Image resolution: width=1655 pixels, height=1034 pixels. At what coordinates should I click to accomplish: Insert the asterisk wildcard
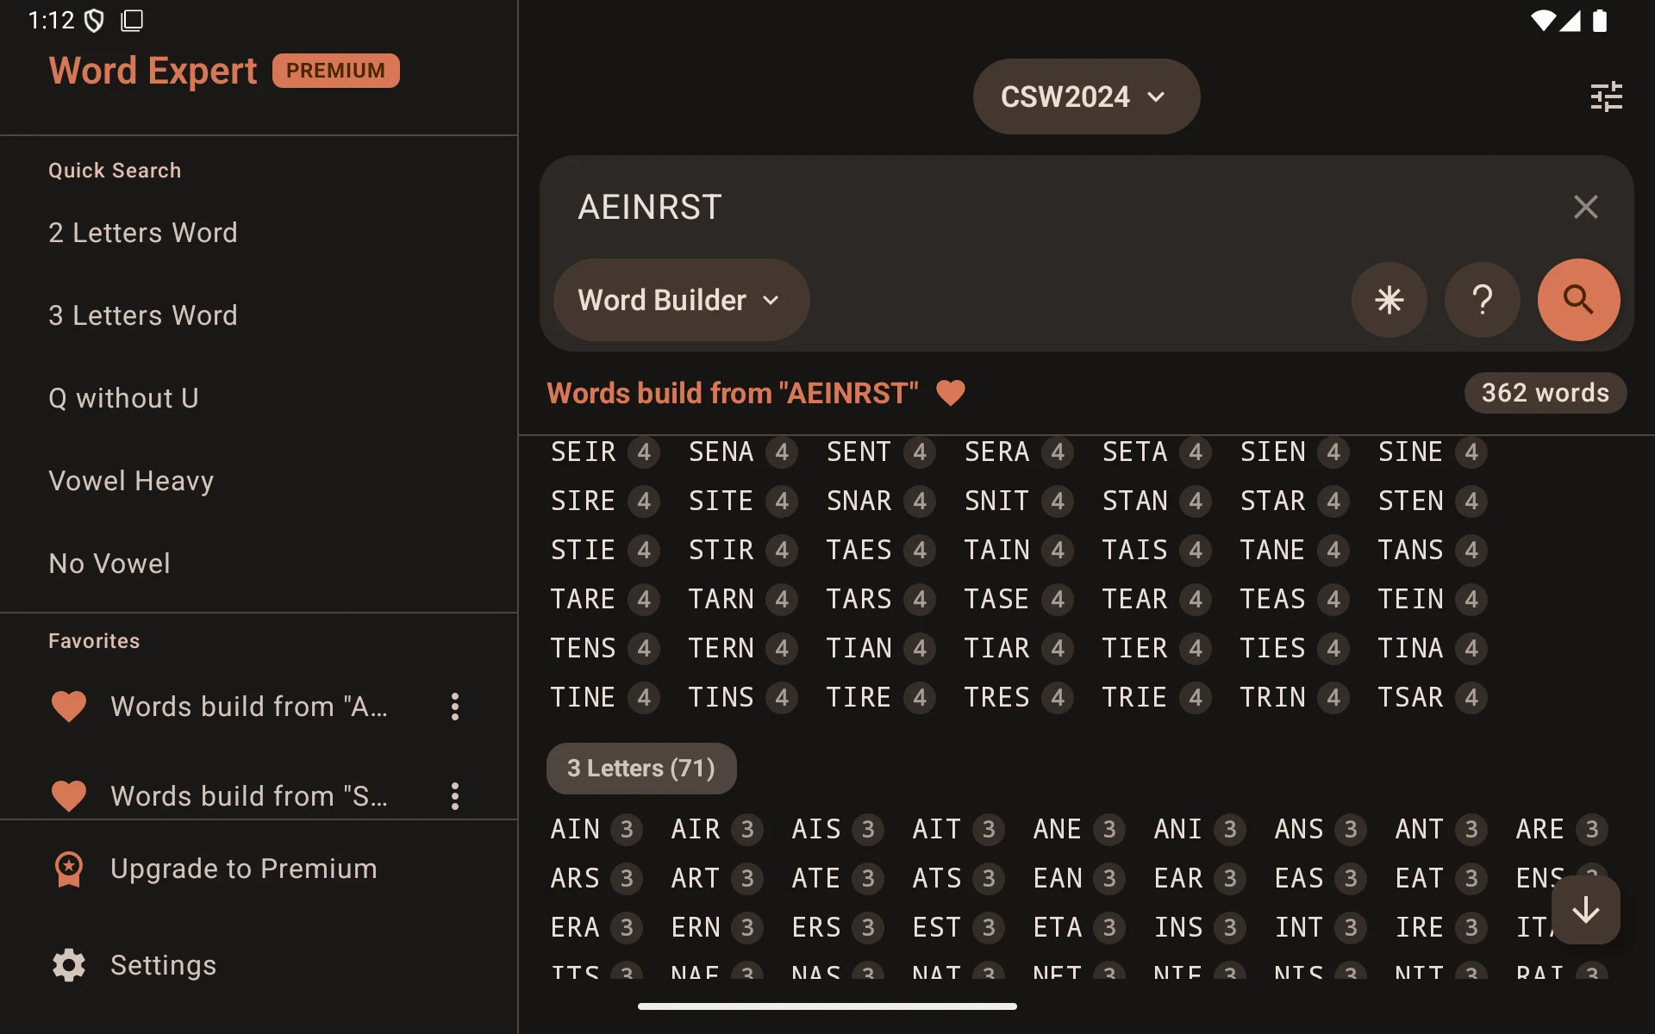1389,300
